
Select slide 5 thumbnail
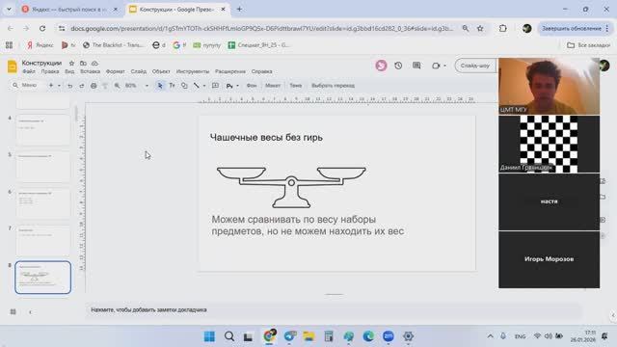pos(42,167)
